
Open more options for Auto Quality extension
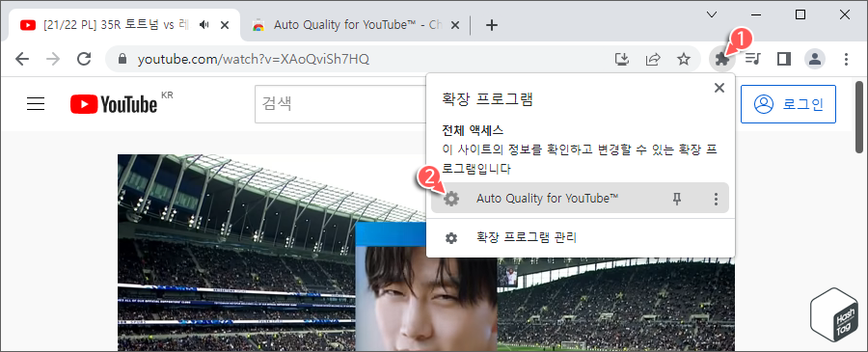click(716, 198)
